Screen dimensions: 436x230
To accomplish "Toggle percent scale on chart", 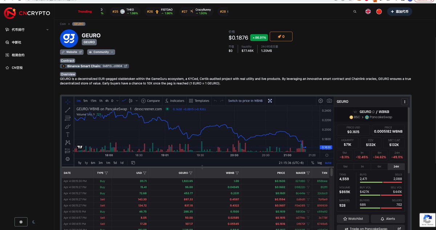I will click(x=312, y=163).
